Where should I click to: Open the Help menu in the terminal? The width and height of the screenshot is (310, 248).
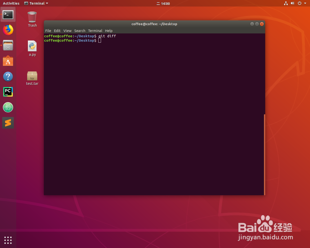[109, 31]
